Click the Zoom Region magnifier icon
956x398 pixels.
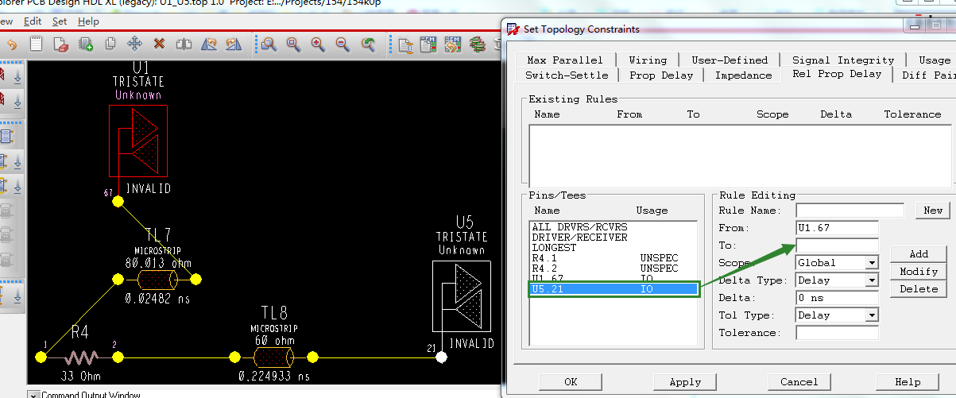coord(293,44)
